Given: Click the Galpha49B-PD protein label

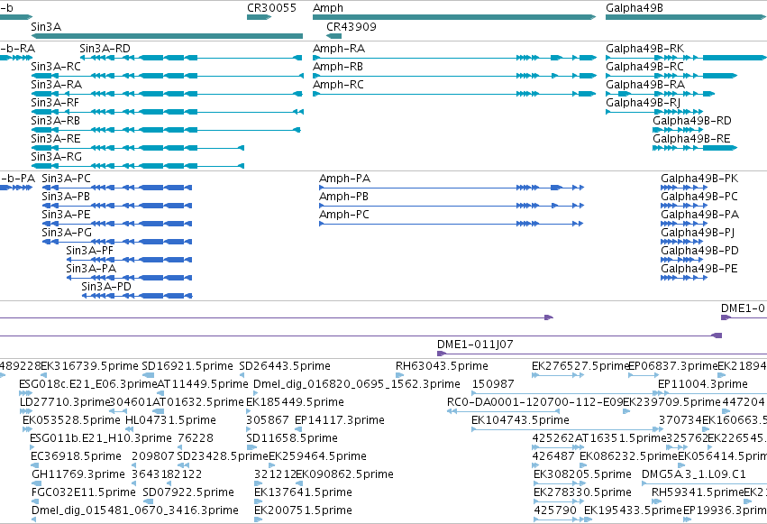Looking at the screenshot, I should pos(699,251).
